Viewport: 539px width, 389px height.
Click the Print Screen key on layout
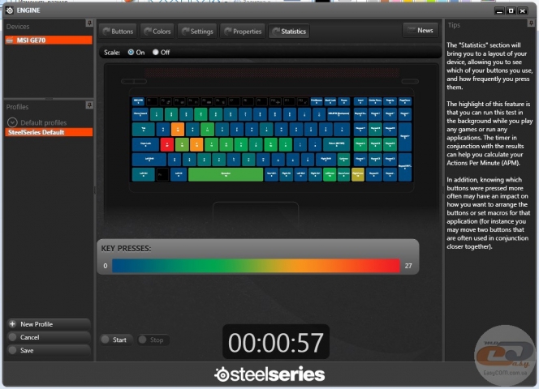click(317, 101)
